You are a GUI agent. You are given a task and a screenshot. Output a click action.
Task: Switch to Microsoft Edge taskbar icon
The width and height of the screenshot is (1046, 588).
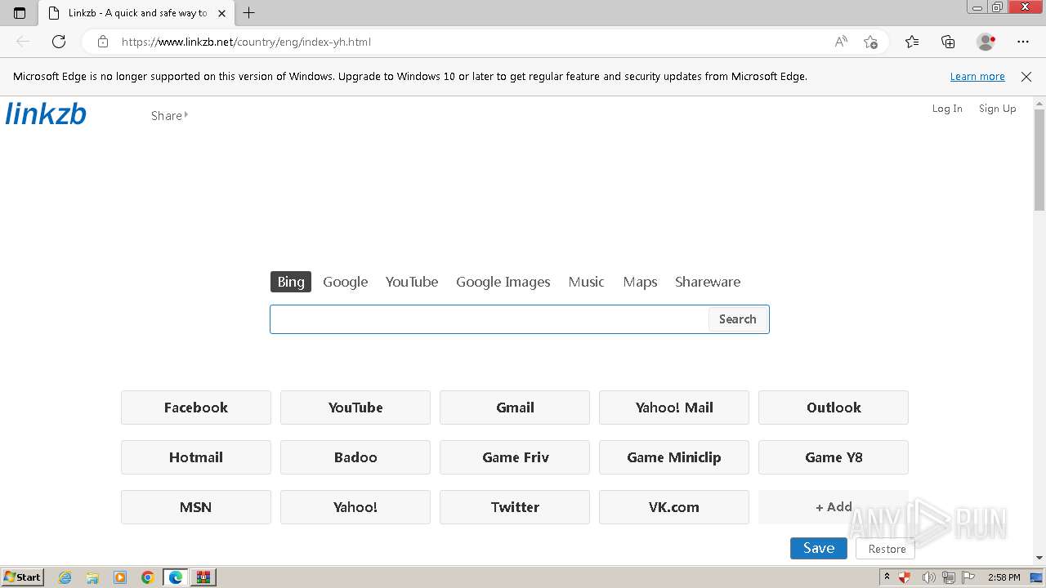point(176,577)
